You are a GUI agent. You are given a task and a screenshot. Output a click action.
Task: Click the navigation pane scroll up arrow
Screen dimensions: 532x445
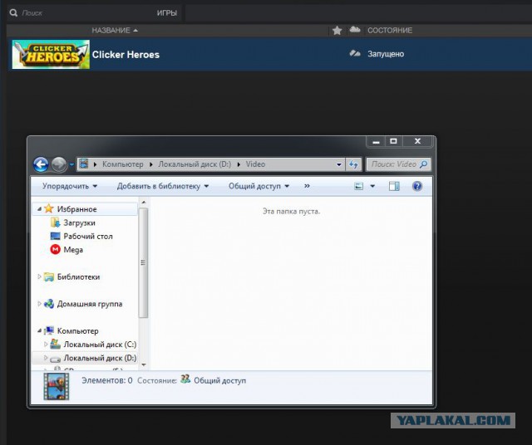tap(144, 202)
